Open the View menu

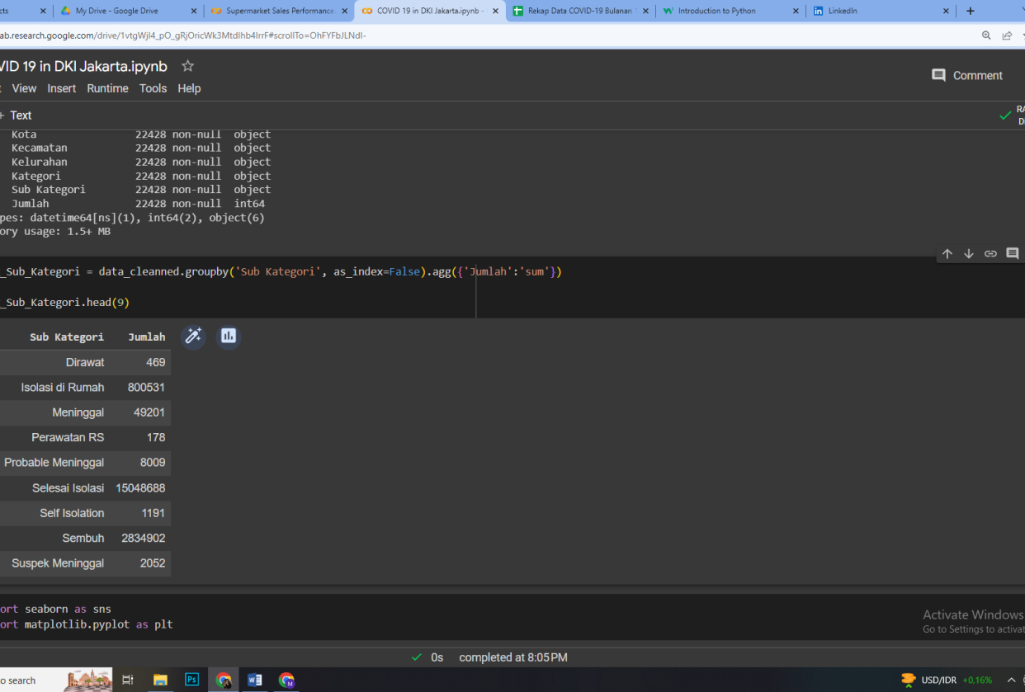point(24,88)
